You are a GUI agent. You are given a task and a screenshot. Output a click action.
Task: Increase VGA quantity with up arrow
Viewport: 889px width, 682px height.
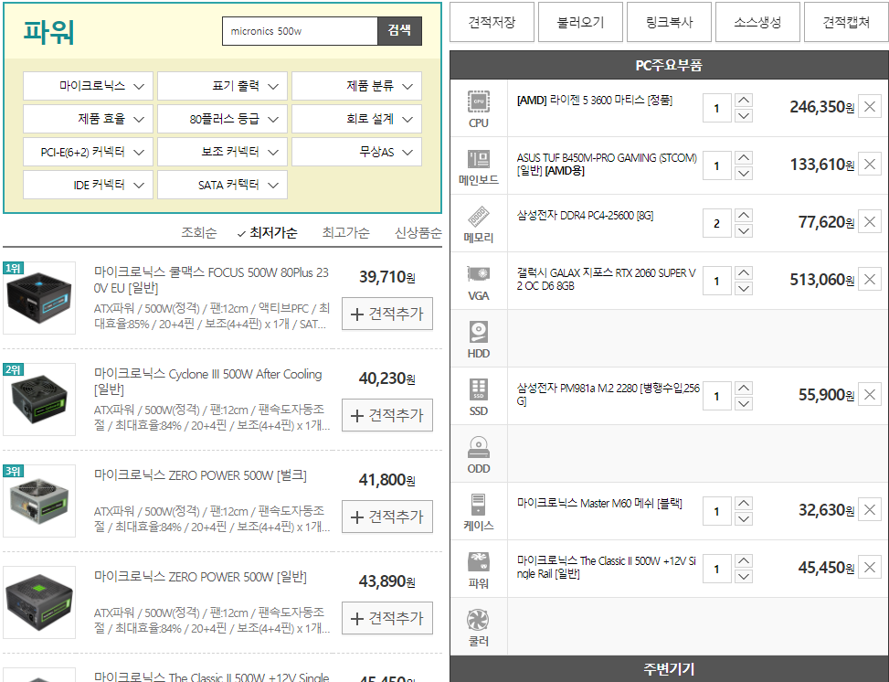click(x=744, y=273)
